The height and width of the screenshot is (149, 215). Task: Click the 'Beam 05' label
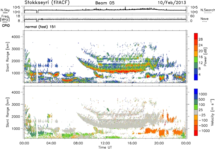pos(105,3)
